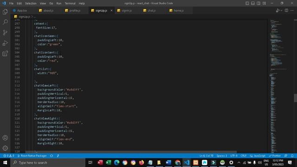Screen dimensions: 297x167
Task: Click the horizontal scrollbar at editor bottom
Action: coord(131,152)
